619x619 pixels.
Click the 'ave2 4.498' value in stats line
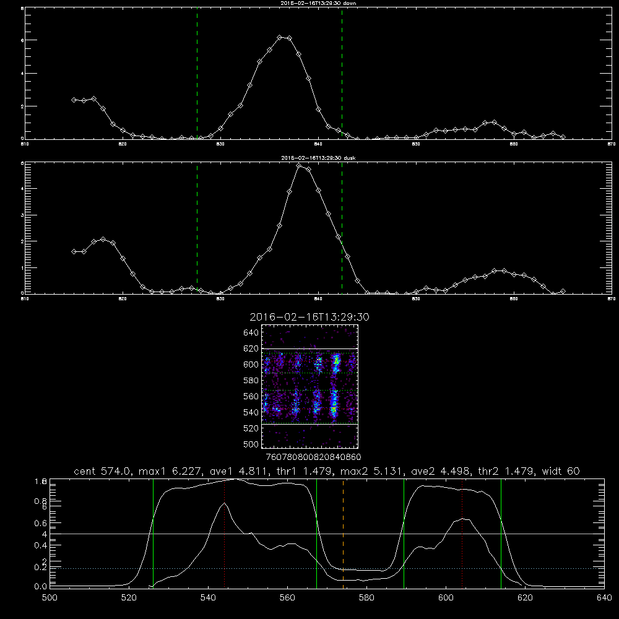439,471
